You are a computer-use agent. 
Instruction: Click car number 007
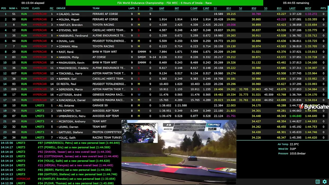coord(14,73)
